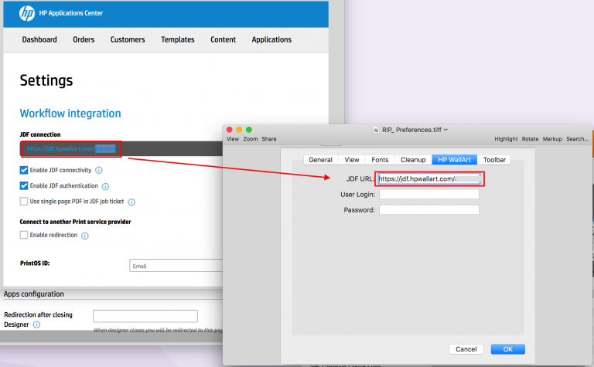
Task: Click the HP logo in Applications Center header
Action: tap(26, 14)
